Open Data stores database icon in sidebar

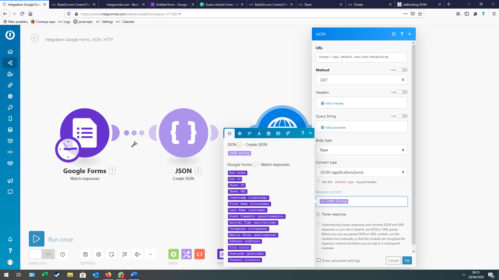[10, 130]
